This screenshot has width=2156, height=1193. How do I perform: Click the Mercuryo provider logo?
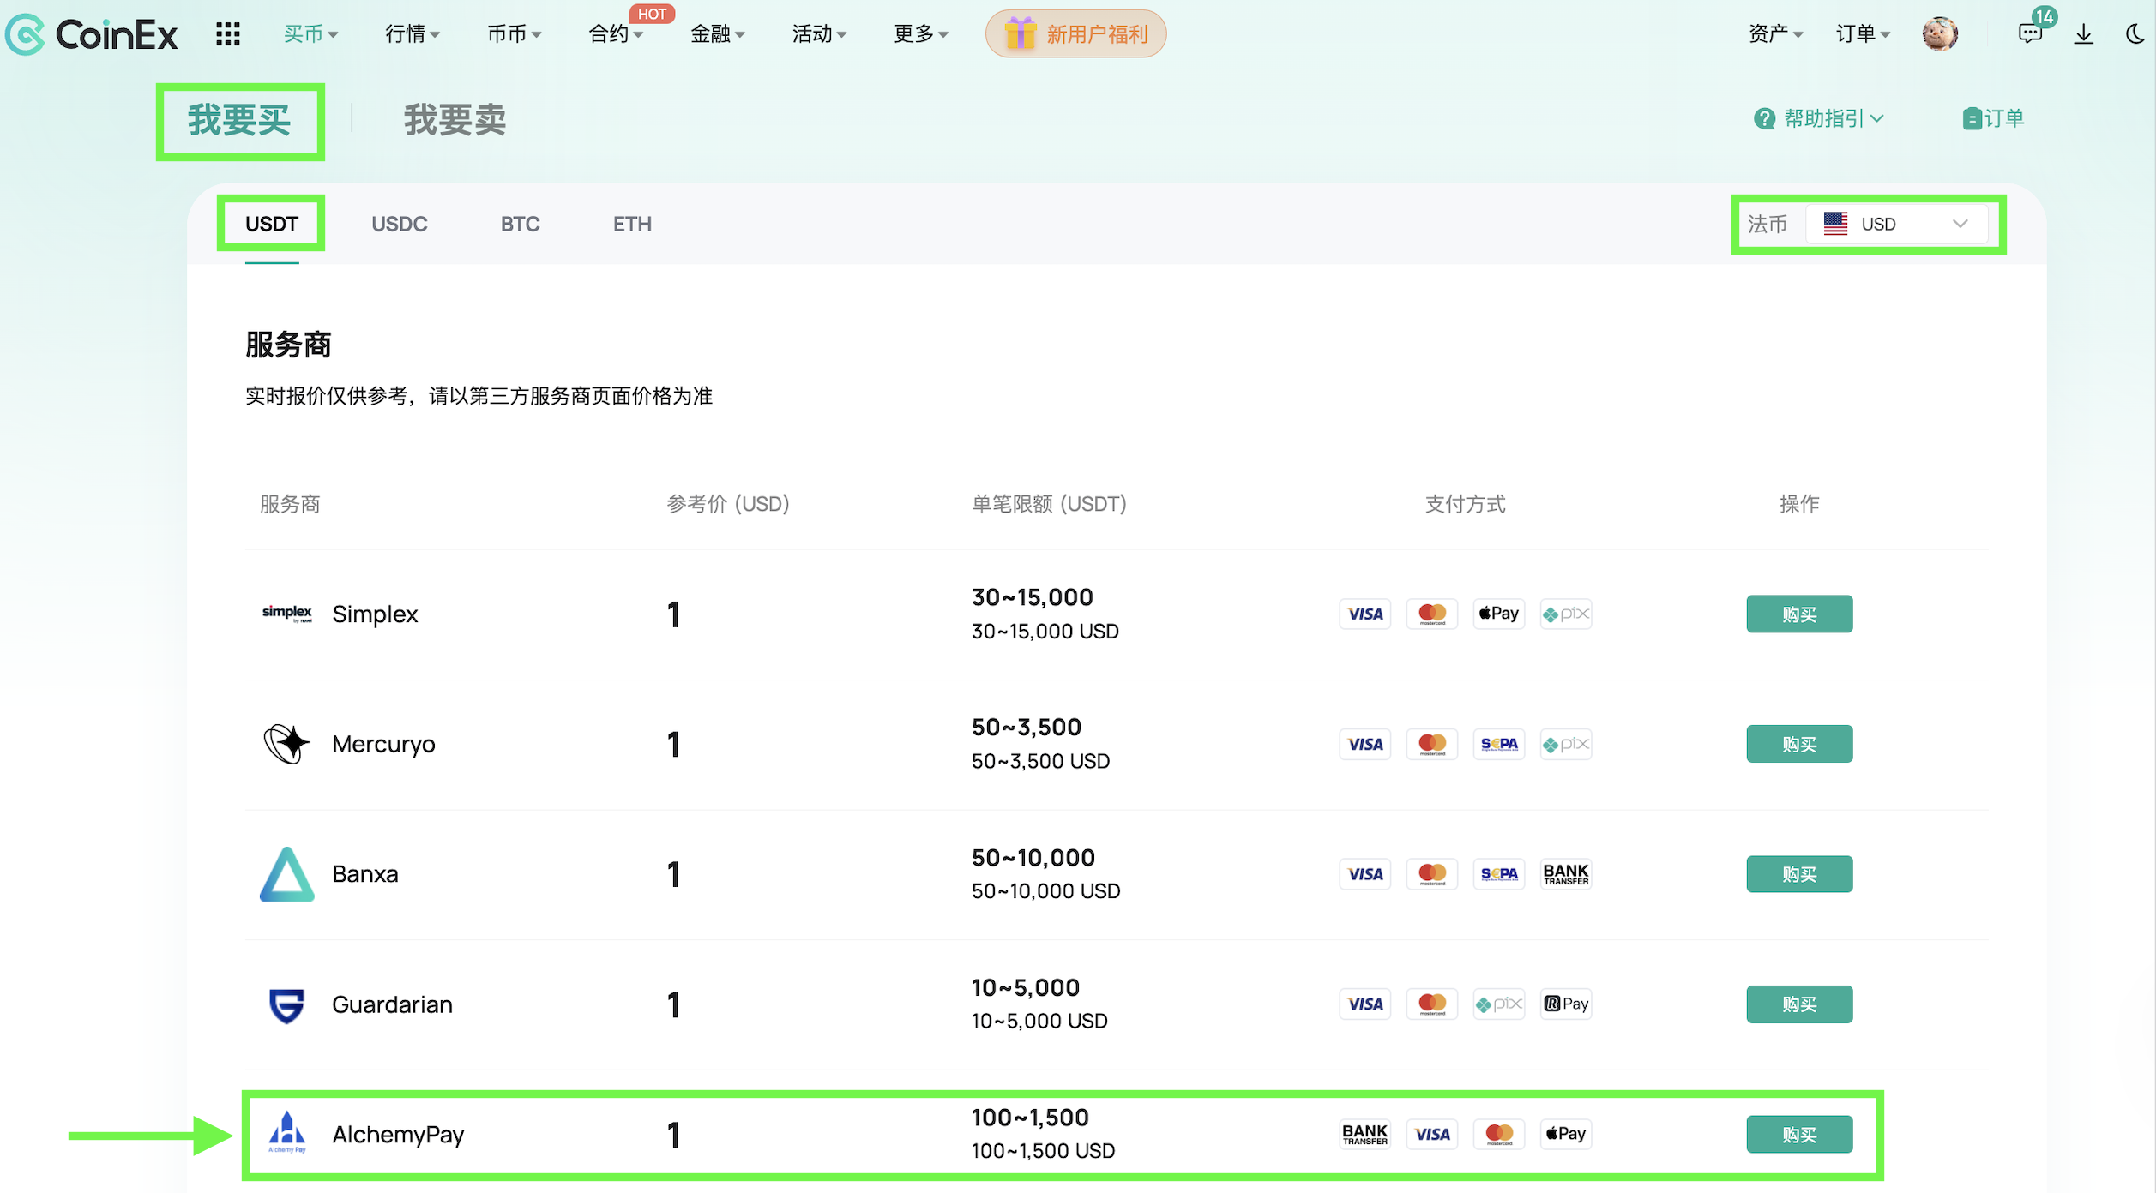(287, 744)
